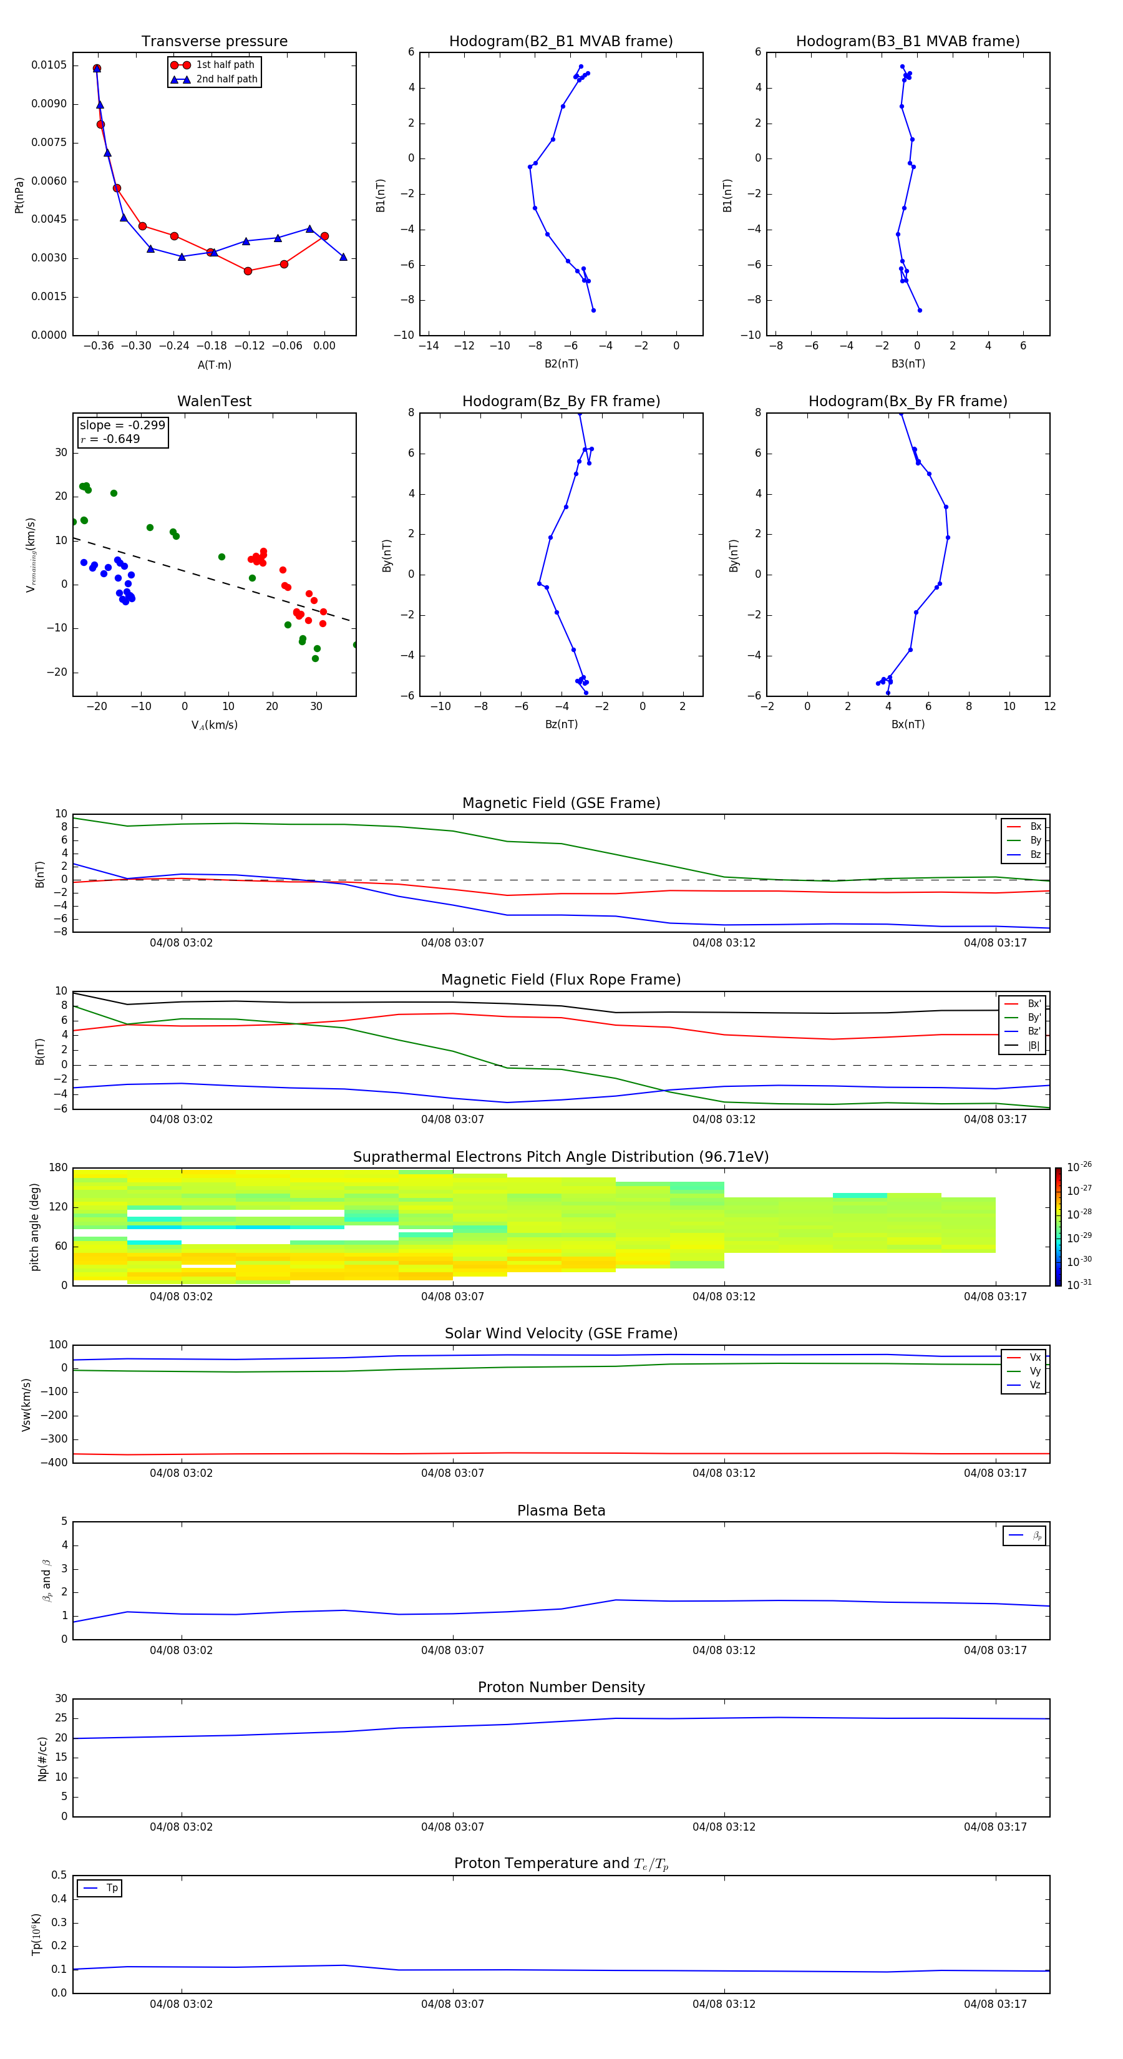The width and height of the screenshot is (1123, 2059).
Task: Click the 'A(T·m)' x-axis label
Action: 214,364
